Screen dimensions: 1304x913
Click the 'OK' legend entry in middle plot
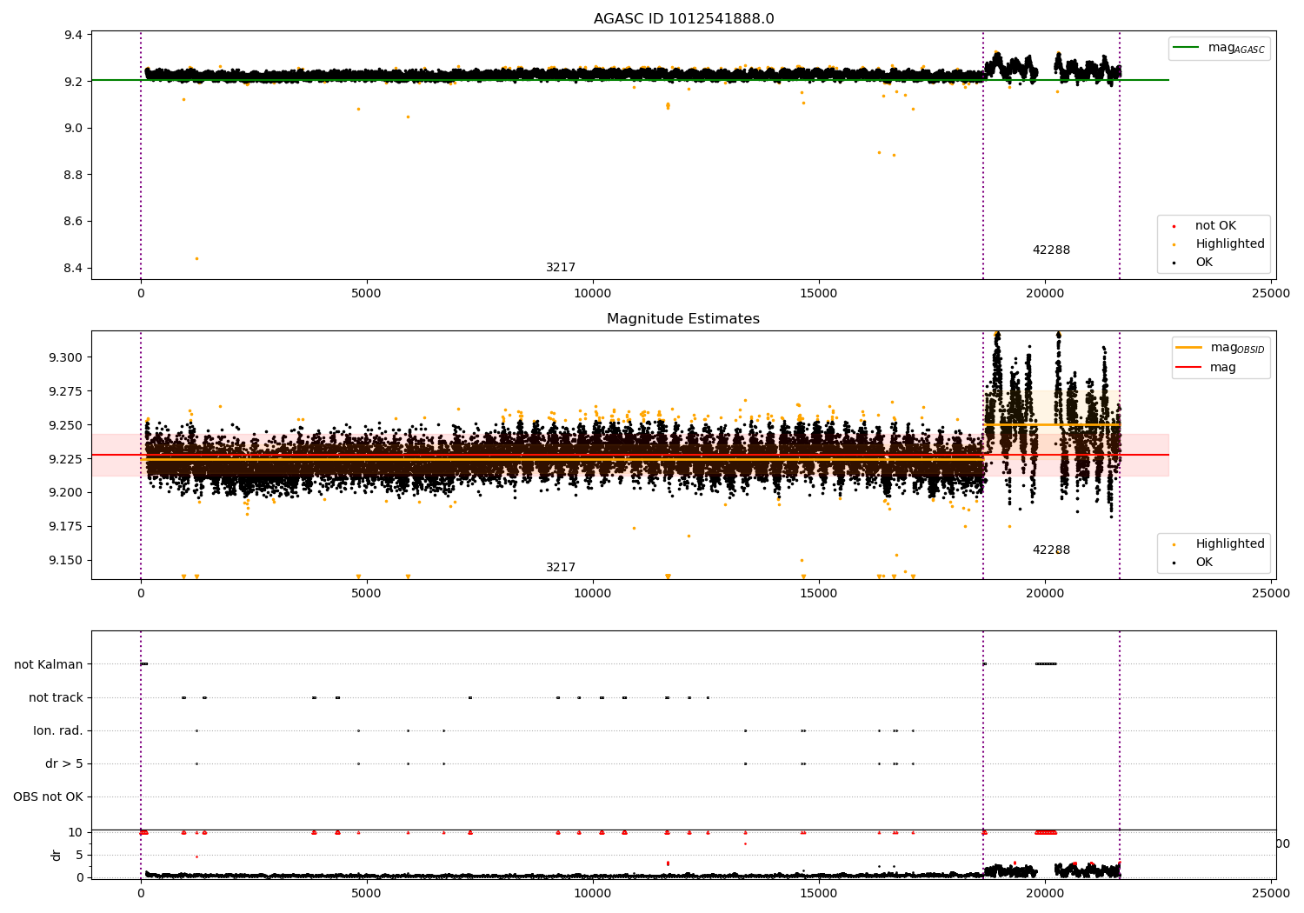point(1203,563)
